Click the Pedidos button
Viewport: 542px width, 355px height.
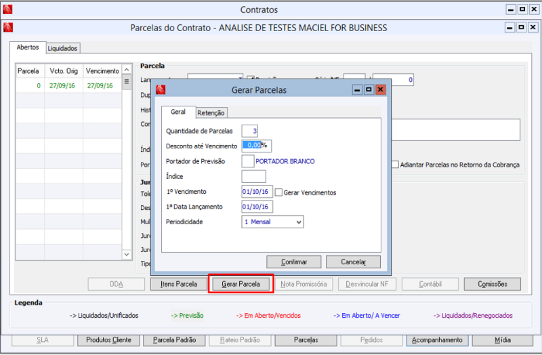(x=371, y=340)
